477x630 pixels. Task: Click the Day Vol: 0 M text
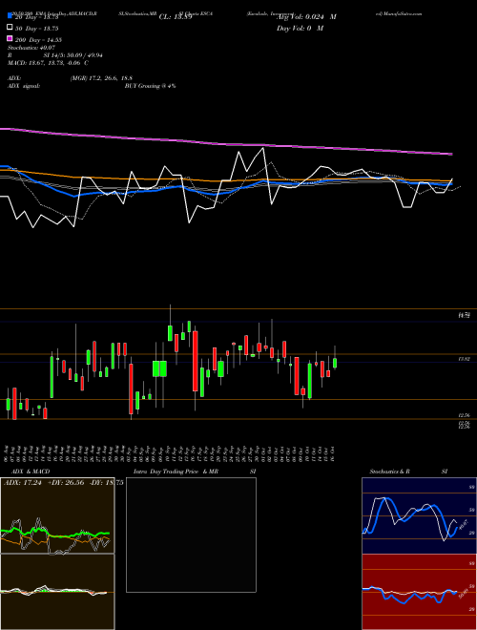(300, 28)
